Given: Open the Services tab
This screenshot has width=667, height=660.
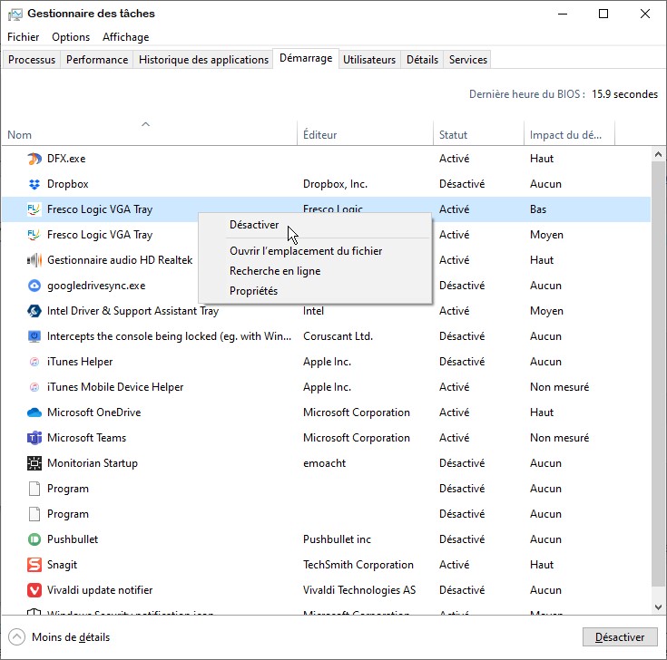Looking at the screenshot, I should 468,60.
